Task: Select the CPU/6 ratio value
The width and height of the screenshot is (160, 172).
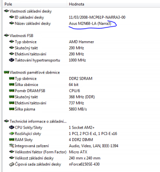Action: click(74, 91)
